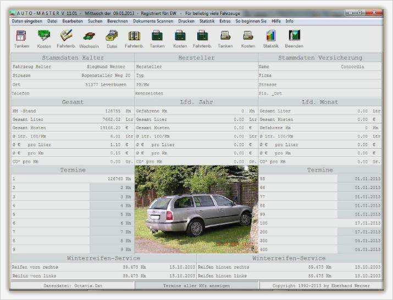Open the green money Kosten toolbar icon
The width and height of the screenshot is (393, 300).
[44, 36]
